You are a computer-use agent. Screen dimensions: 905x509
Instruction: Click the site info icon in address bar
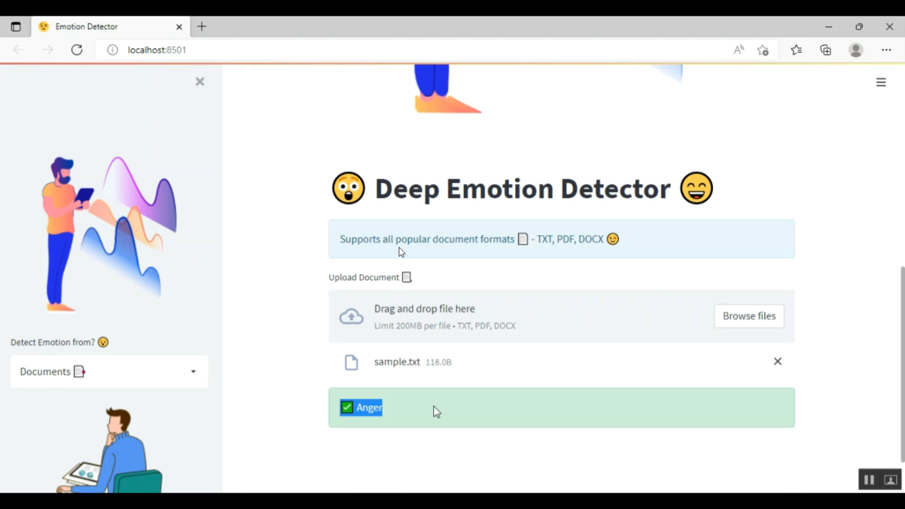[x=112, y=50]
